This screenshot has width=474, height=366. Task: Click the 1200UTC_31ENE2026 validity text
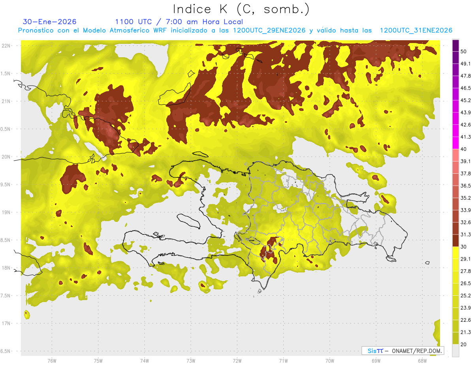pyautogui.click(x=416, y=30)
